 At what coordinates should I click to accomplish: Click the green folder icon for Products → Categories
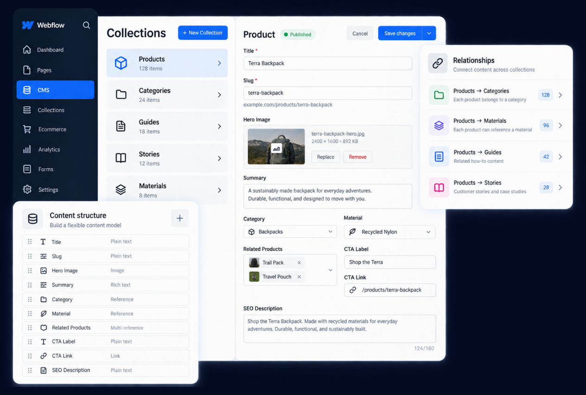tap(439, 95)
